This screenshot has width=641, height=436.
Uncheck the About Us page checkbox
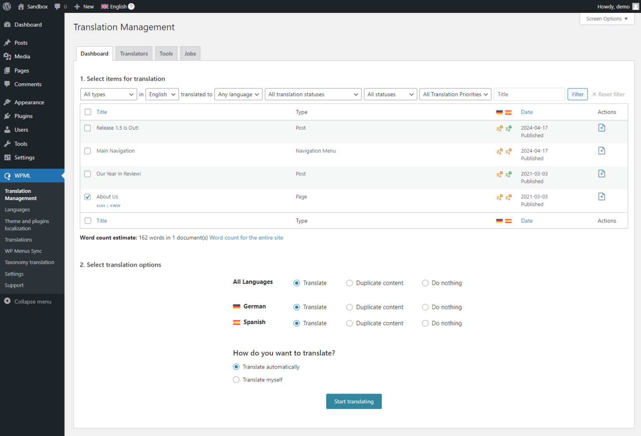tap(87, 196)
